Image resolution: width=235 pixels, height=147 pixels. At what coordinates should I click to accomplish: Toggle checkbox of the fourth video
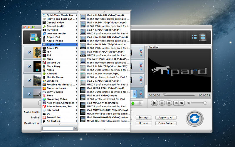pos(30,94)
